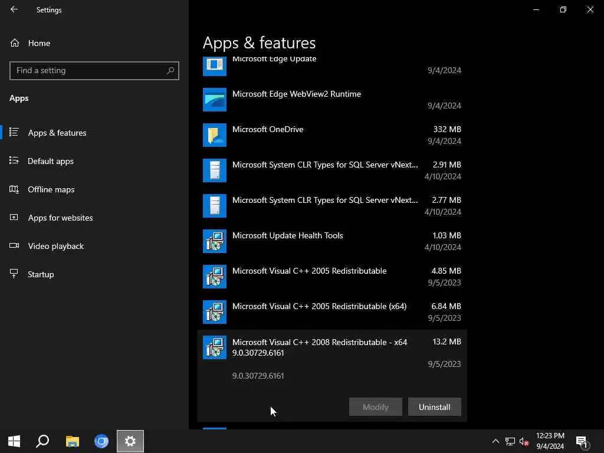Click the Uninstall button
Screen dimensions: 604x453
point(435,407)
